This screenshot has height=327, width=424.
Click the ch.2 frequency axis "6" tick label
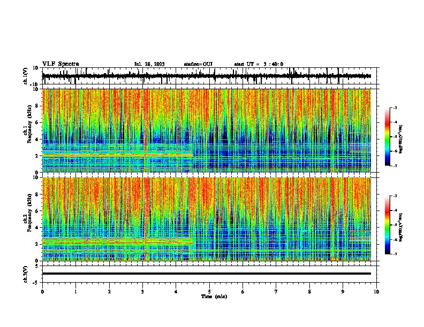pos(37,211)
